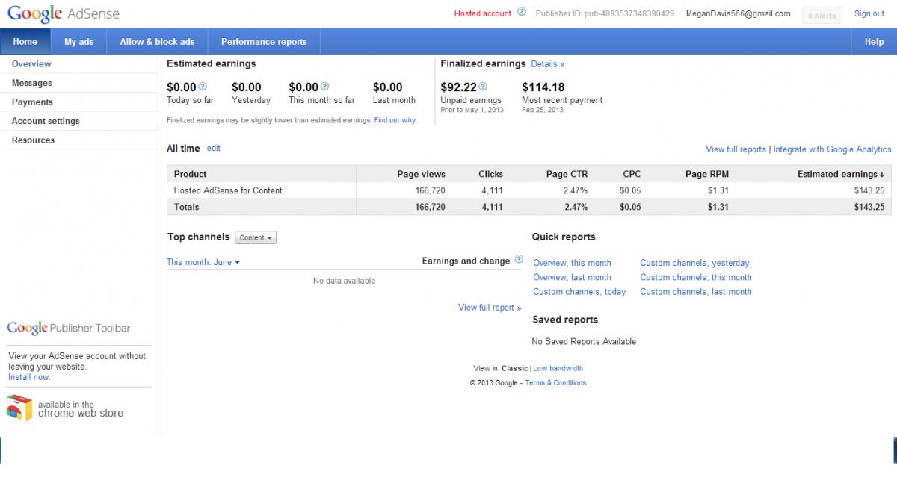The width and height of the screenshot is (897, 504).
Task: Click Integrate with Google Analytics link
Action: 832,149
